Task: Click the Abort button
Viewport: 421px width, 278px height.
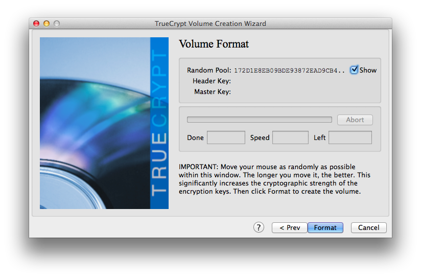Action: tap(355, 120)
